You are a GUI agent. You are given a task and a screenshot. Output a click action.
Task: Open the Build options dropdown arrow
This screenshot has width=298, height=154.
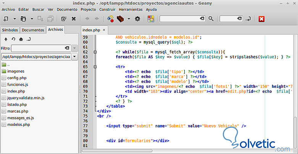tap(129, 19)
